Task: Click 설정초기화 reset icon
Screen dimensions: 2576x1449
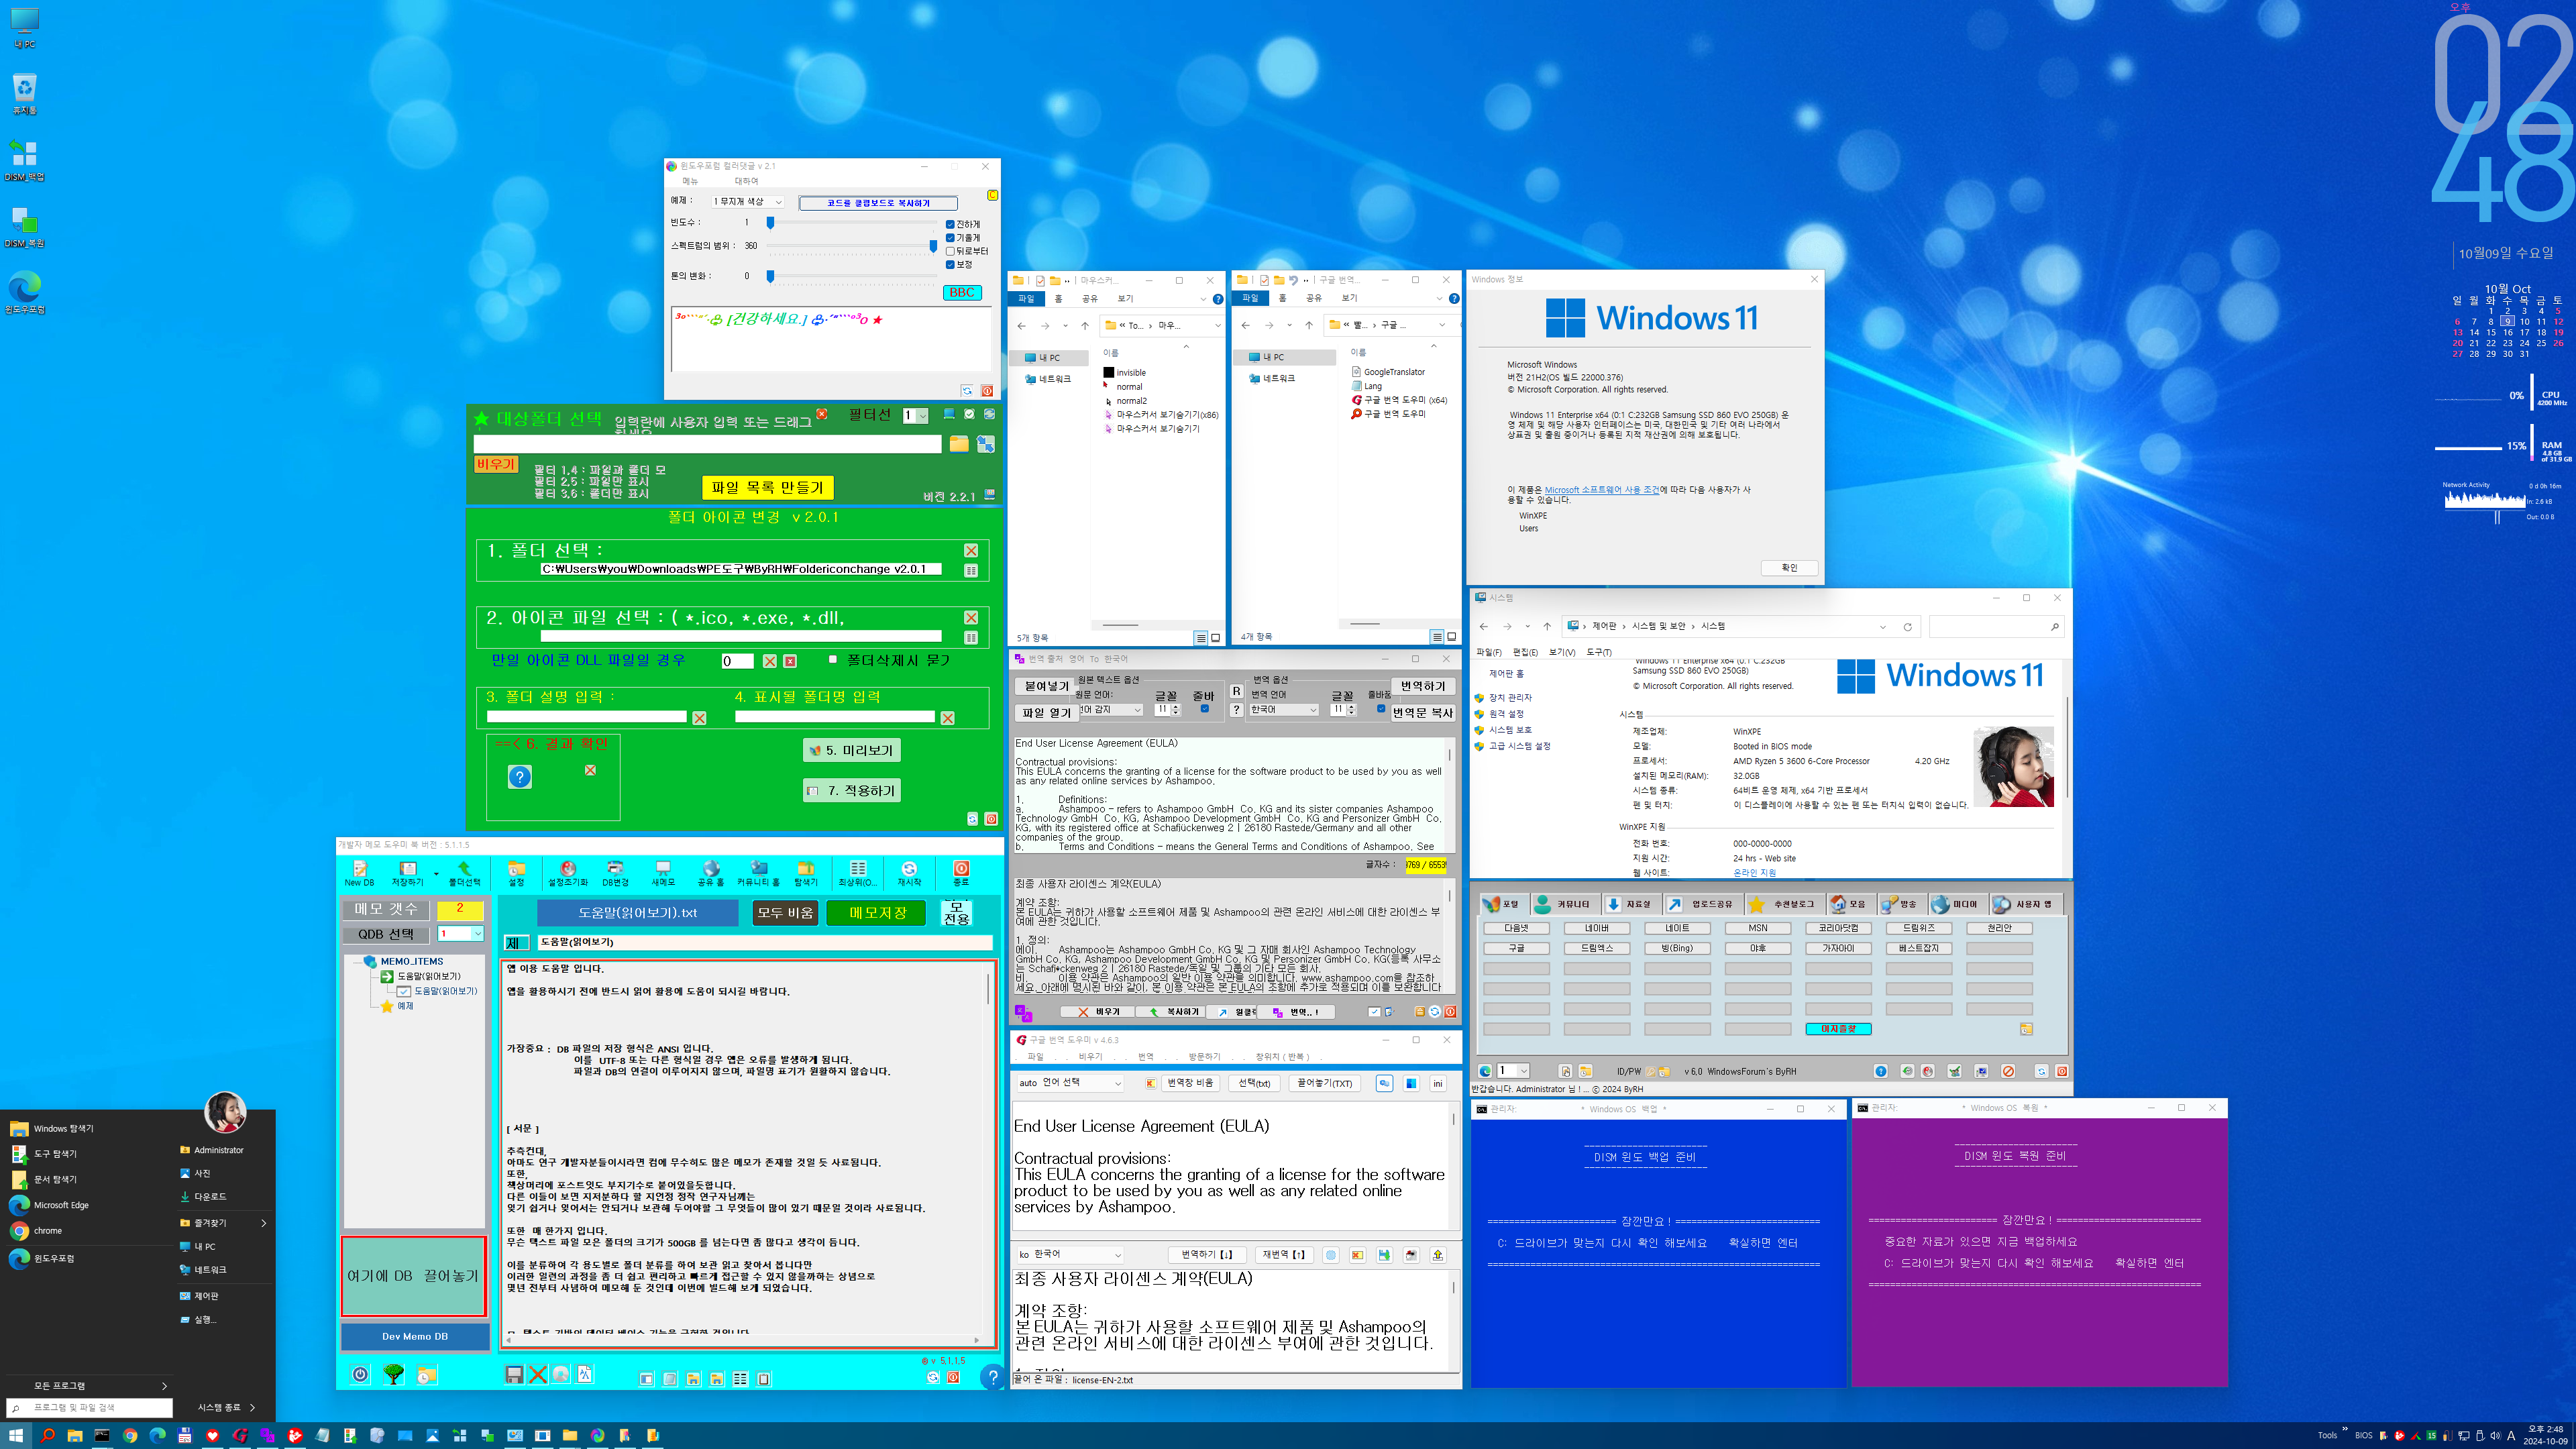Action: [x=568, y=873]
